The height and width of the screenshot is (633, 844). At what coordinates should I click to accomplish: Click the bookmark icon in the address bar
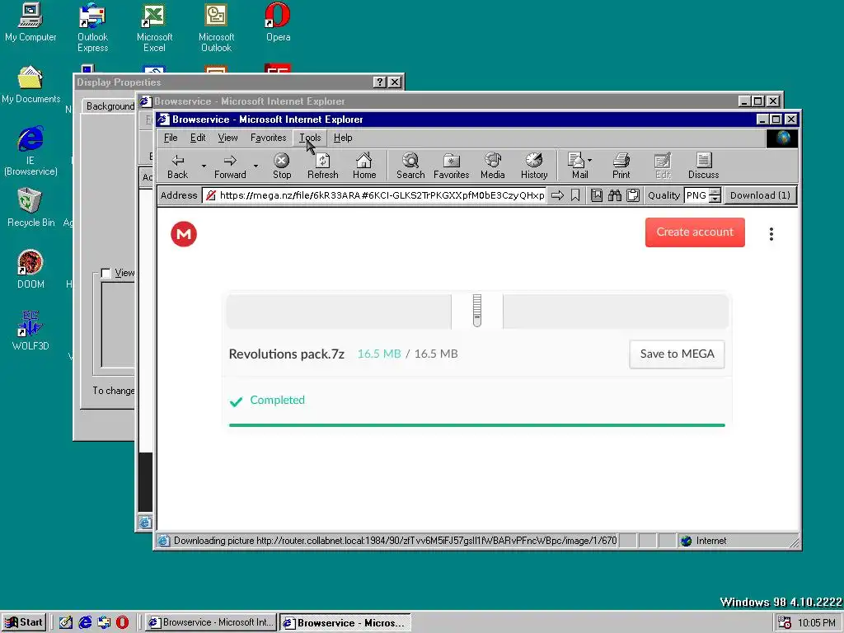pyautogui.click(x=575, y=195)
